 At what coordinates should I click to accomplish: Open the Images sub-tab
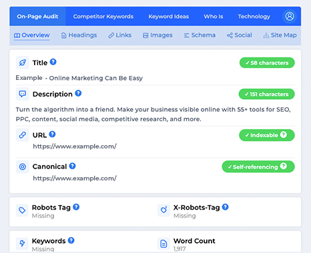[x=158, y=35]
